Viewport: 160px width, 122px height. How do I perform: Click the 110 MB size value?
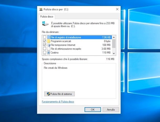106,52
